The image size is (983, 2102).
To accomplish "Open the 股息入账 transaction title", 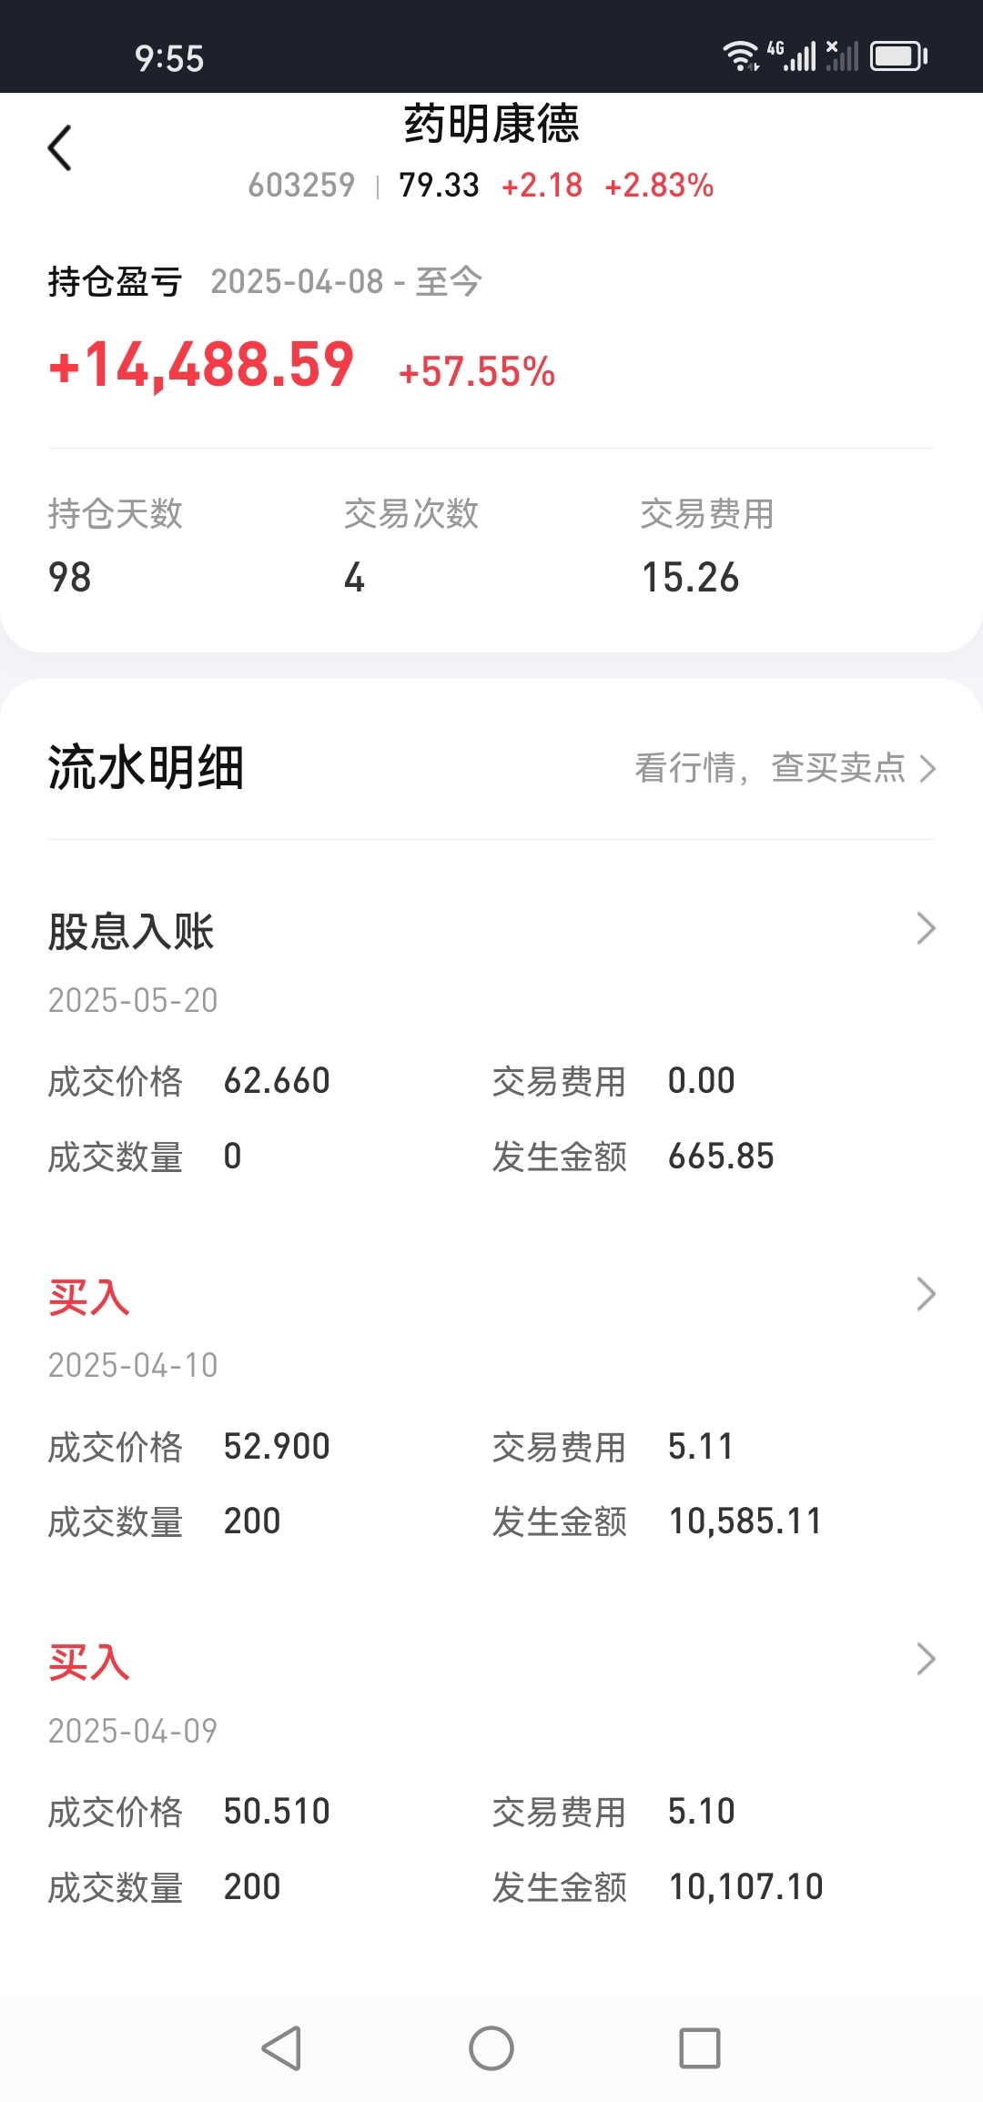I will 131,932.
